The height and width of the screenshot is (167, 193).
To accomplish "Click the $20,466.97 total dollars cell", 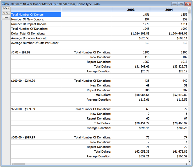I will coord(169,123).
